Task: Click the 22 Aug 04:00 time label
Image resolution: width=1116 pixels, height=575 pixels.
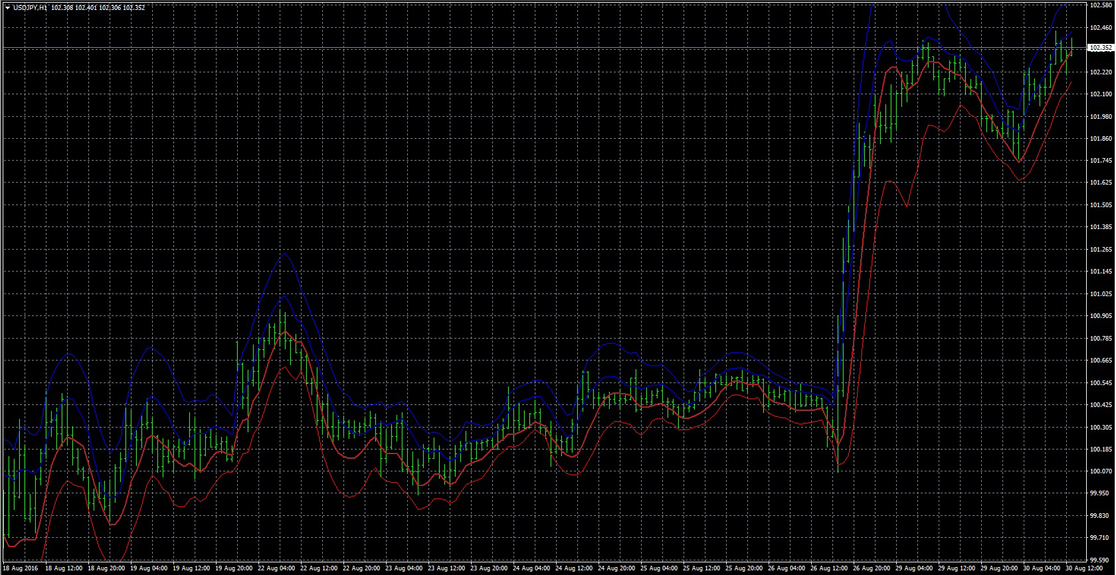Action: coord(277,569)
